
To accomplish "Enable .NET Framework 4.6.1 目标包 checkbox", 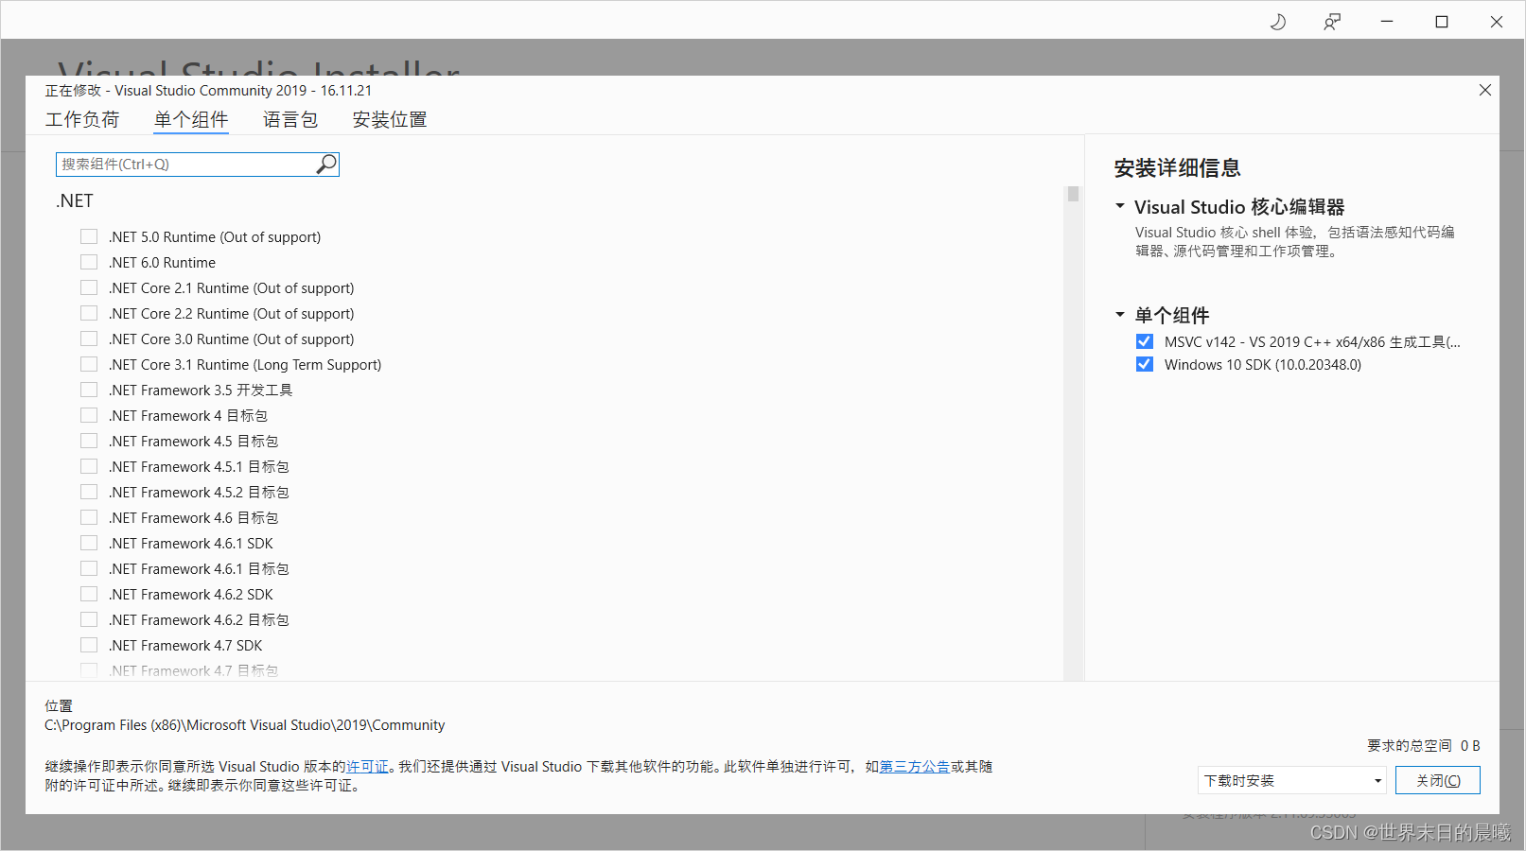I will click(x=89, y=568).
